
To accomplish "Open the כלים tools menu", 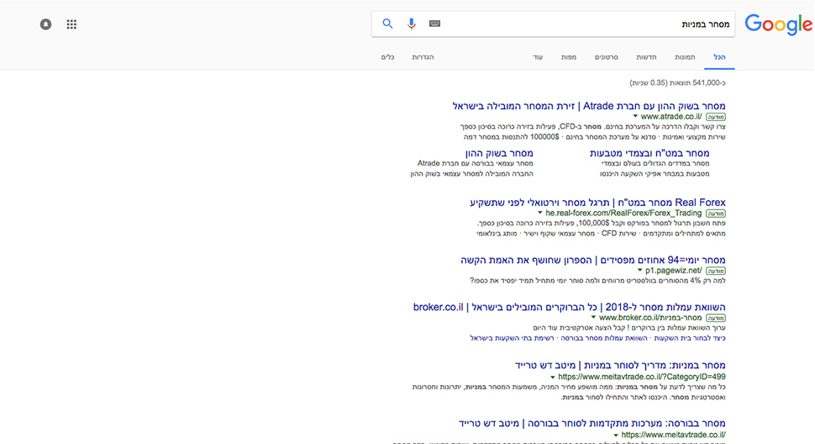I will [387, 57].
